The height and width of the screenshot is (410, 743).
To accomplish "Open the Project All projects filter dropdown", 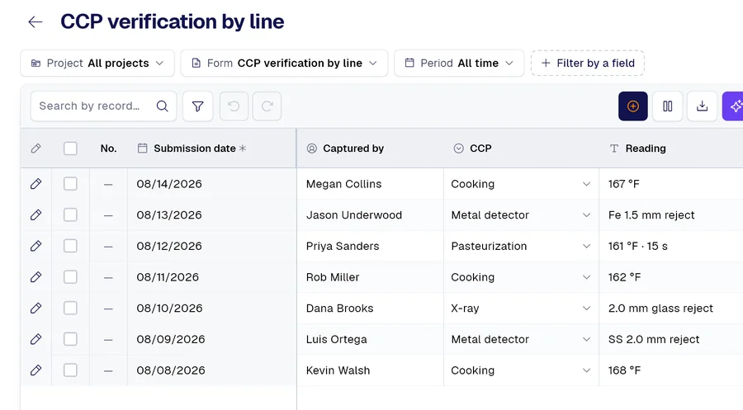I will click(x=97, y=63).
